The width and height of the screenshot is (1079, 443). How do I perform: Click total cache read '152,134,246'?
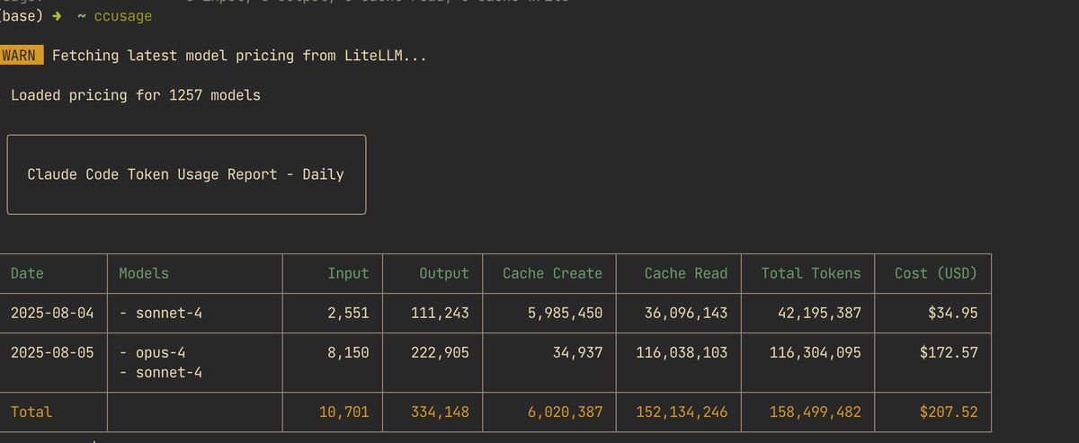click(682, 412)
